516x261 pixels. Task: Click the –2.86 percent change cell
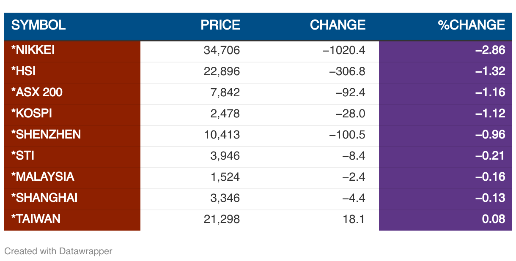click(x=490, y=50)
